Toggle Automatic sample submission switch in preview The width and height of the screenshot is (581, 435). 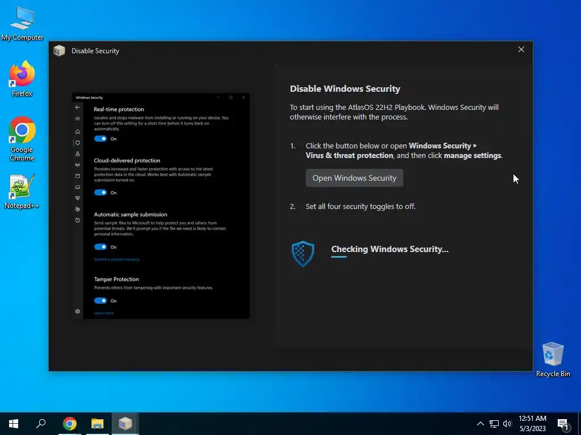(x=100, y=247)
